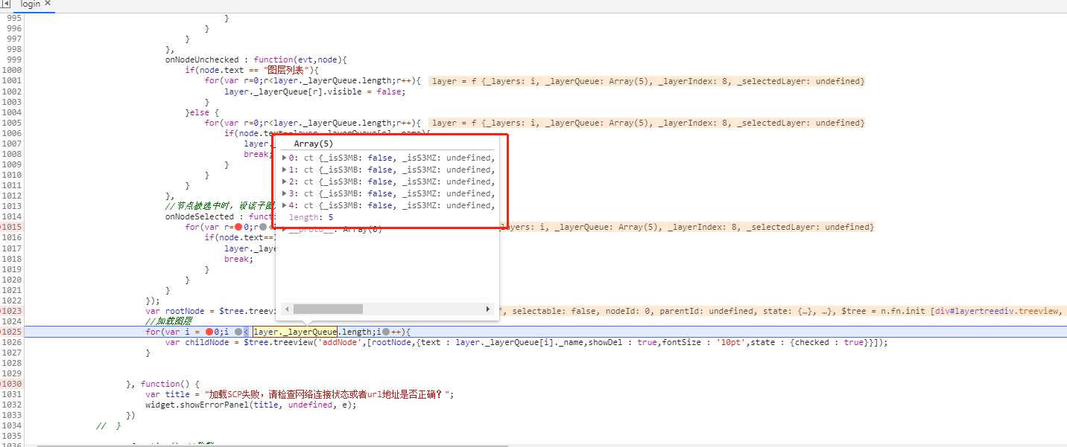Switch to the login source tab
The image size is (1067, 447).
(30, 4)
